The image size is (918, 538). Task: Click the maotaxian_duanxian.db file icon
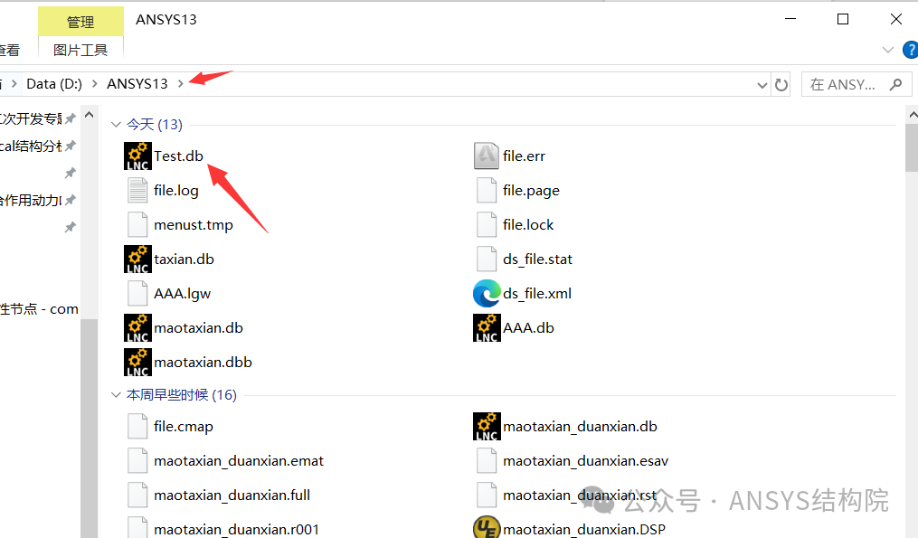pyautogui.click(x=487, y=426)
